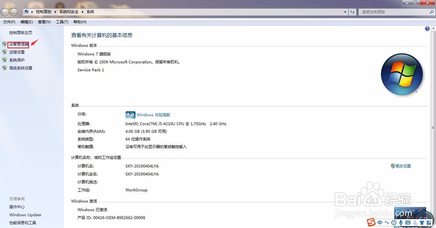Select 系统 breadcrumb in address bar
Image resolution: width=436 pixels, height=228 pixels.
pyautogui.click(x=90, y=12)
